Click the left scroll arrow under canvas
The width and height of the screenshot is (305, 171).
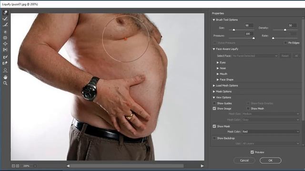68,166
